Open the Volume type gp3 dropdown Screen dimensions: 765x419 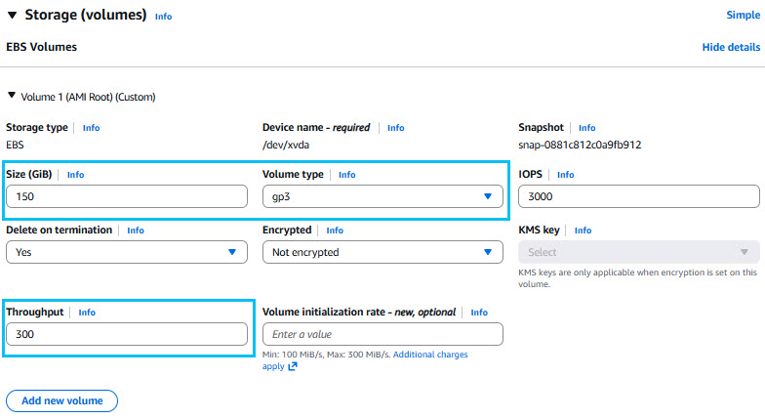[382, 196]
